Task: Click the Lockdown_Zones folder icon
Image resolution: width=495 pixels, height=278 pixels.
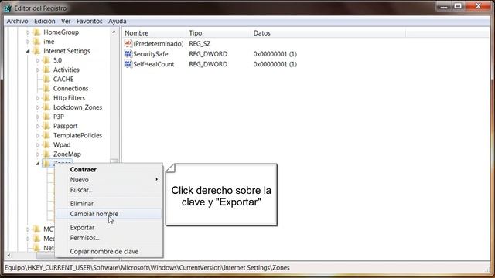Action: (x=46, y=107)
